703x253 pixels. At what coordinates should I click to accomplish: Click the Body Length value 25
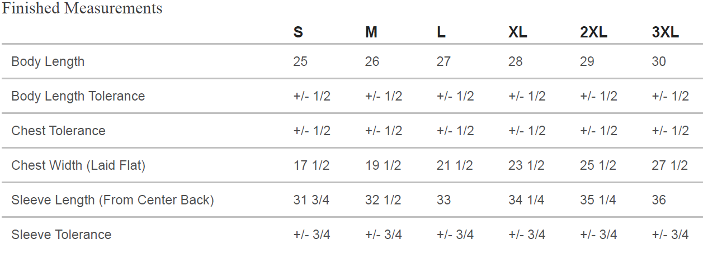300,61
